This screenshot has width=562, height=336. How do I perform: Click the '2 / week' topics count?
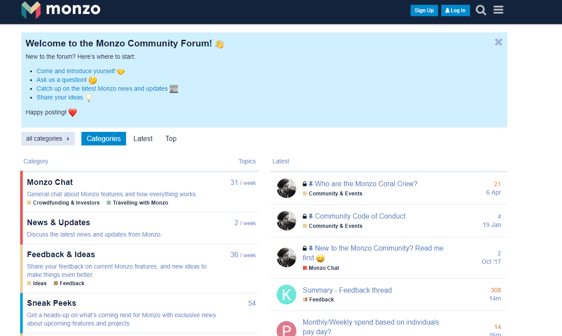[245, 223]
